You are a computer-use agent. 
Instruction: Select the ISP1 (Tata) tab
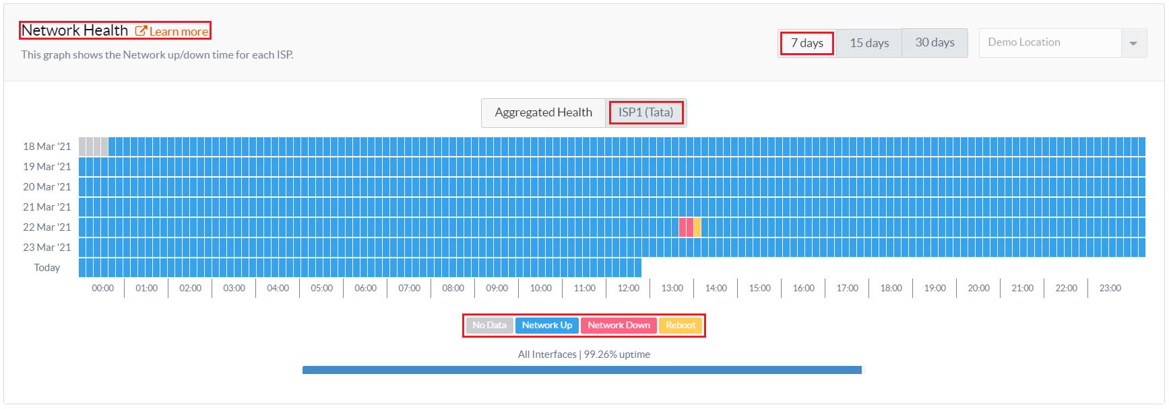(646, 112)
